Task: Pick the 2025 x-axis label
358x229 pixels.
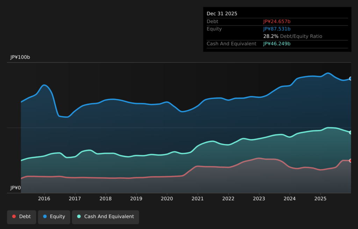Action: point(320,199)
